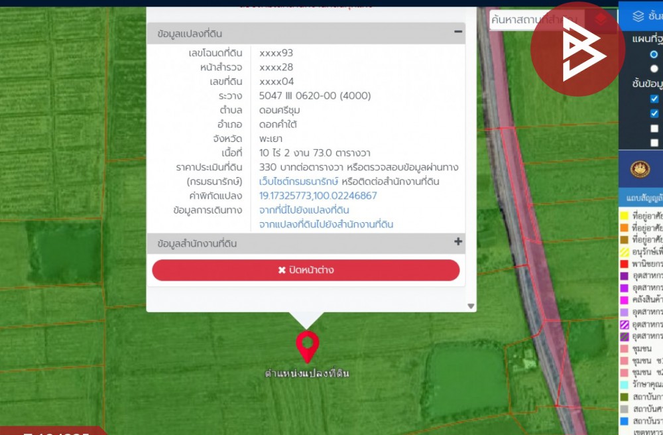Click the red layers icon beside search box
This screenshot has width=663, height=435.
(601, 19)
